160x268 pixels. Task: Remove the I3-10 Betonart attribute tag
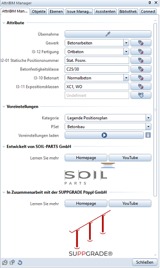[141, 78]
